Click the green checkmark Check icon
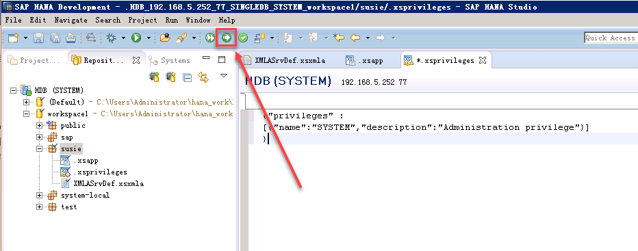Screen dimensions: 638x251 (x=243, y=38)
